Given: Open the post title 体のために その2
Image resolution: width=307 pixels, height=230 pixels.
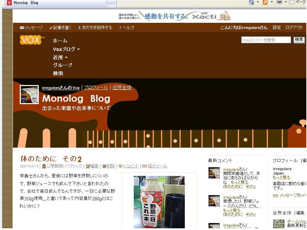Looking at the screenshot, I should [51, 159].
